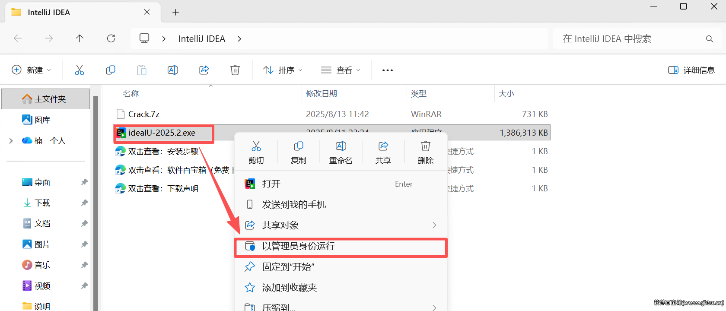Select the Crack.7z file name

pyautogui.click(x=144, y=114)
